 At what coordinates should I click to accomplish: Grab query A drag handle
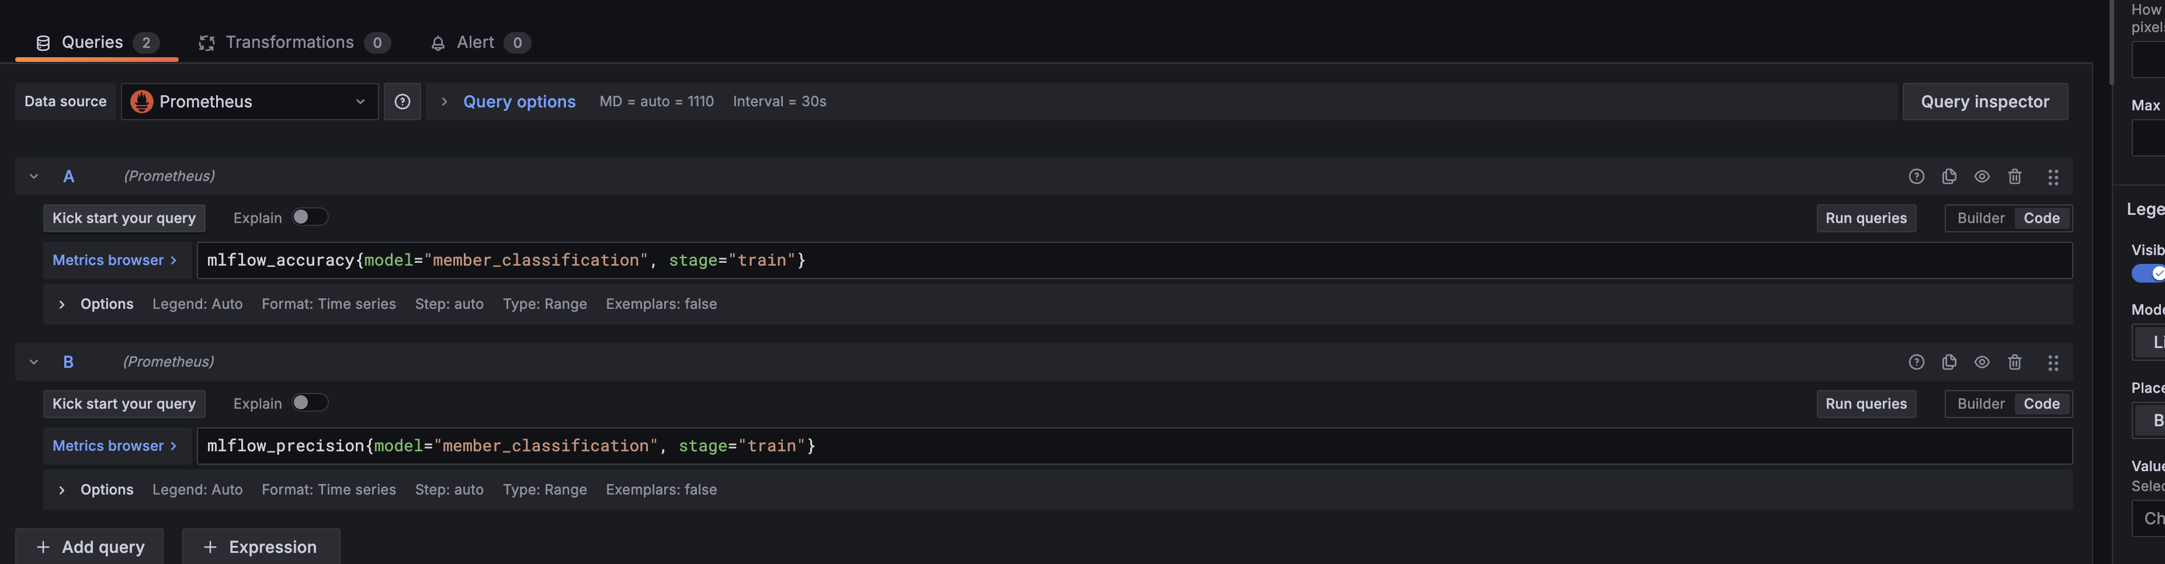tap(2053, 177)
